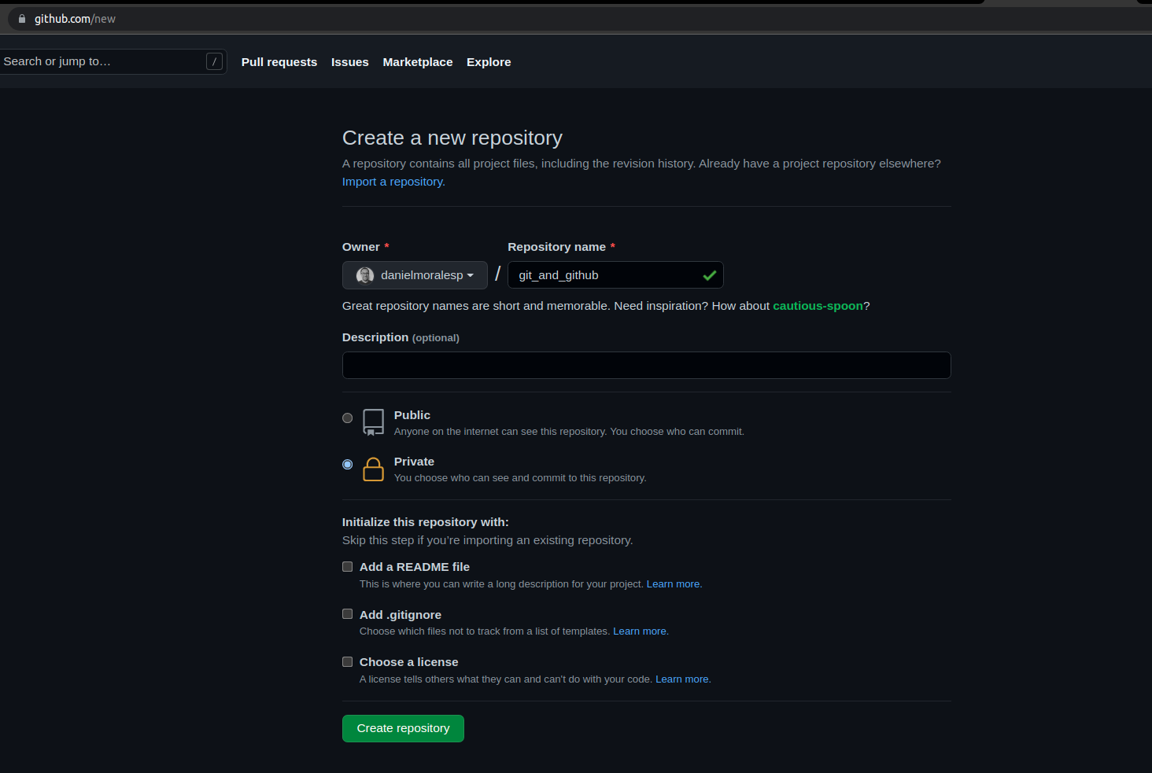Click the danielmoralesp avatar icon
Viewport: 1152px width, 773px height.
[x=365, y=275]
